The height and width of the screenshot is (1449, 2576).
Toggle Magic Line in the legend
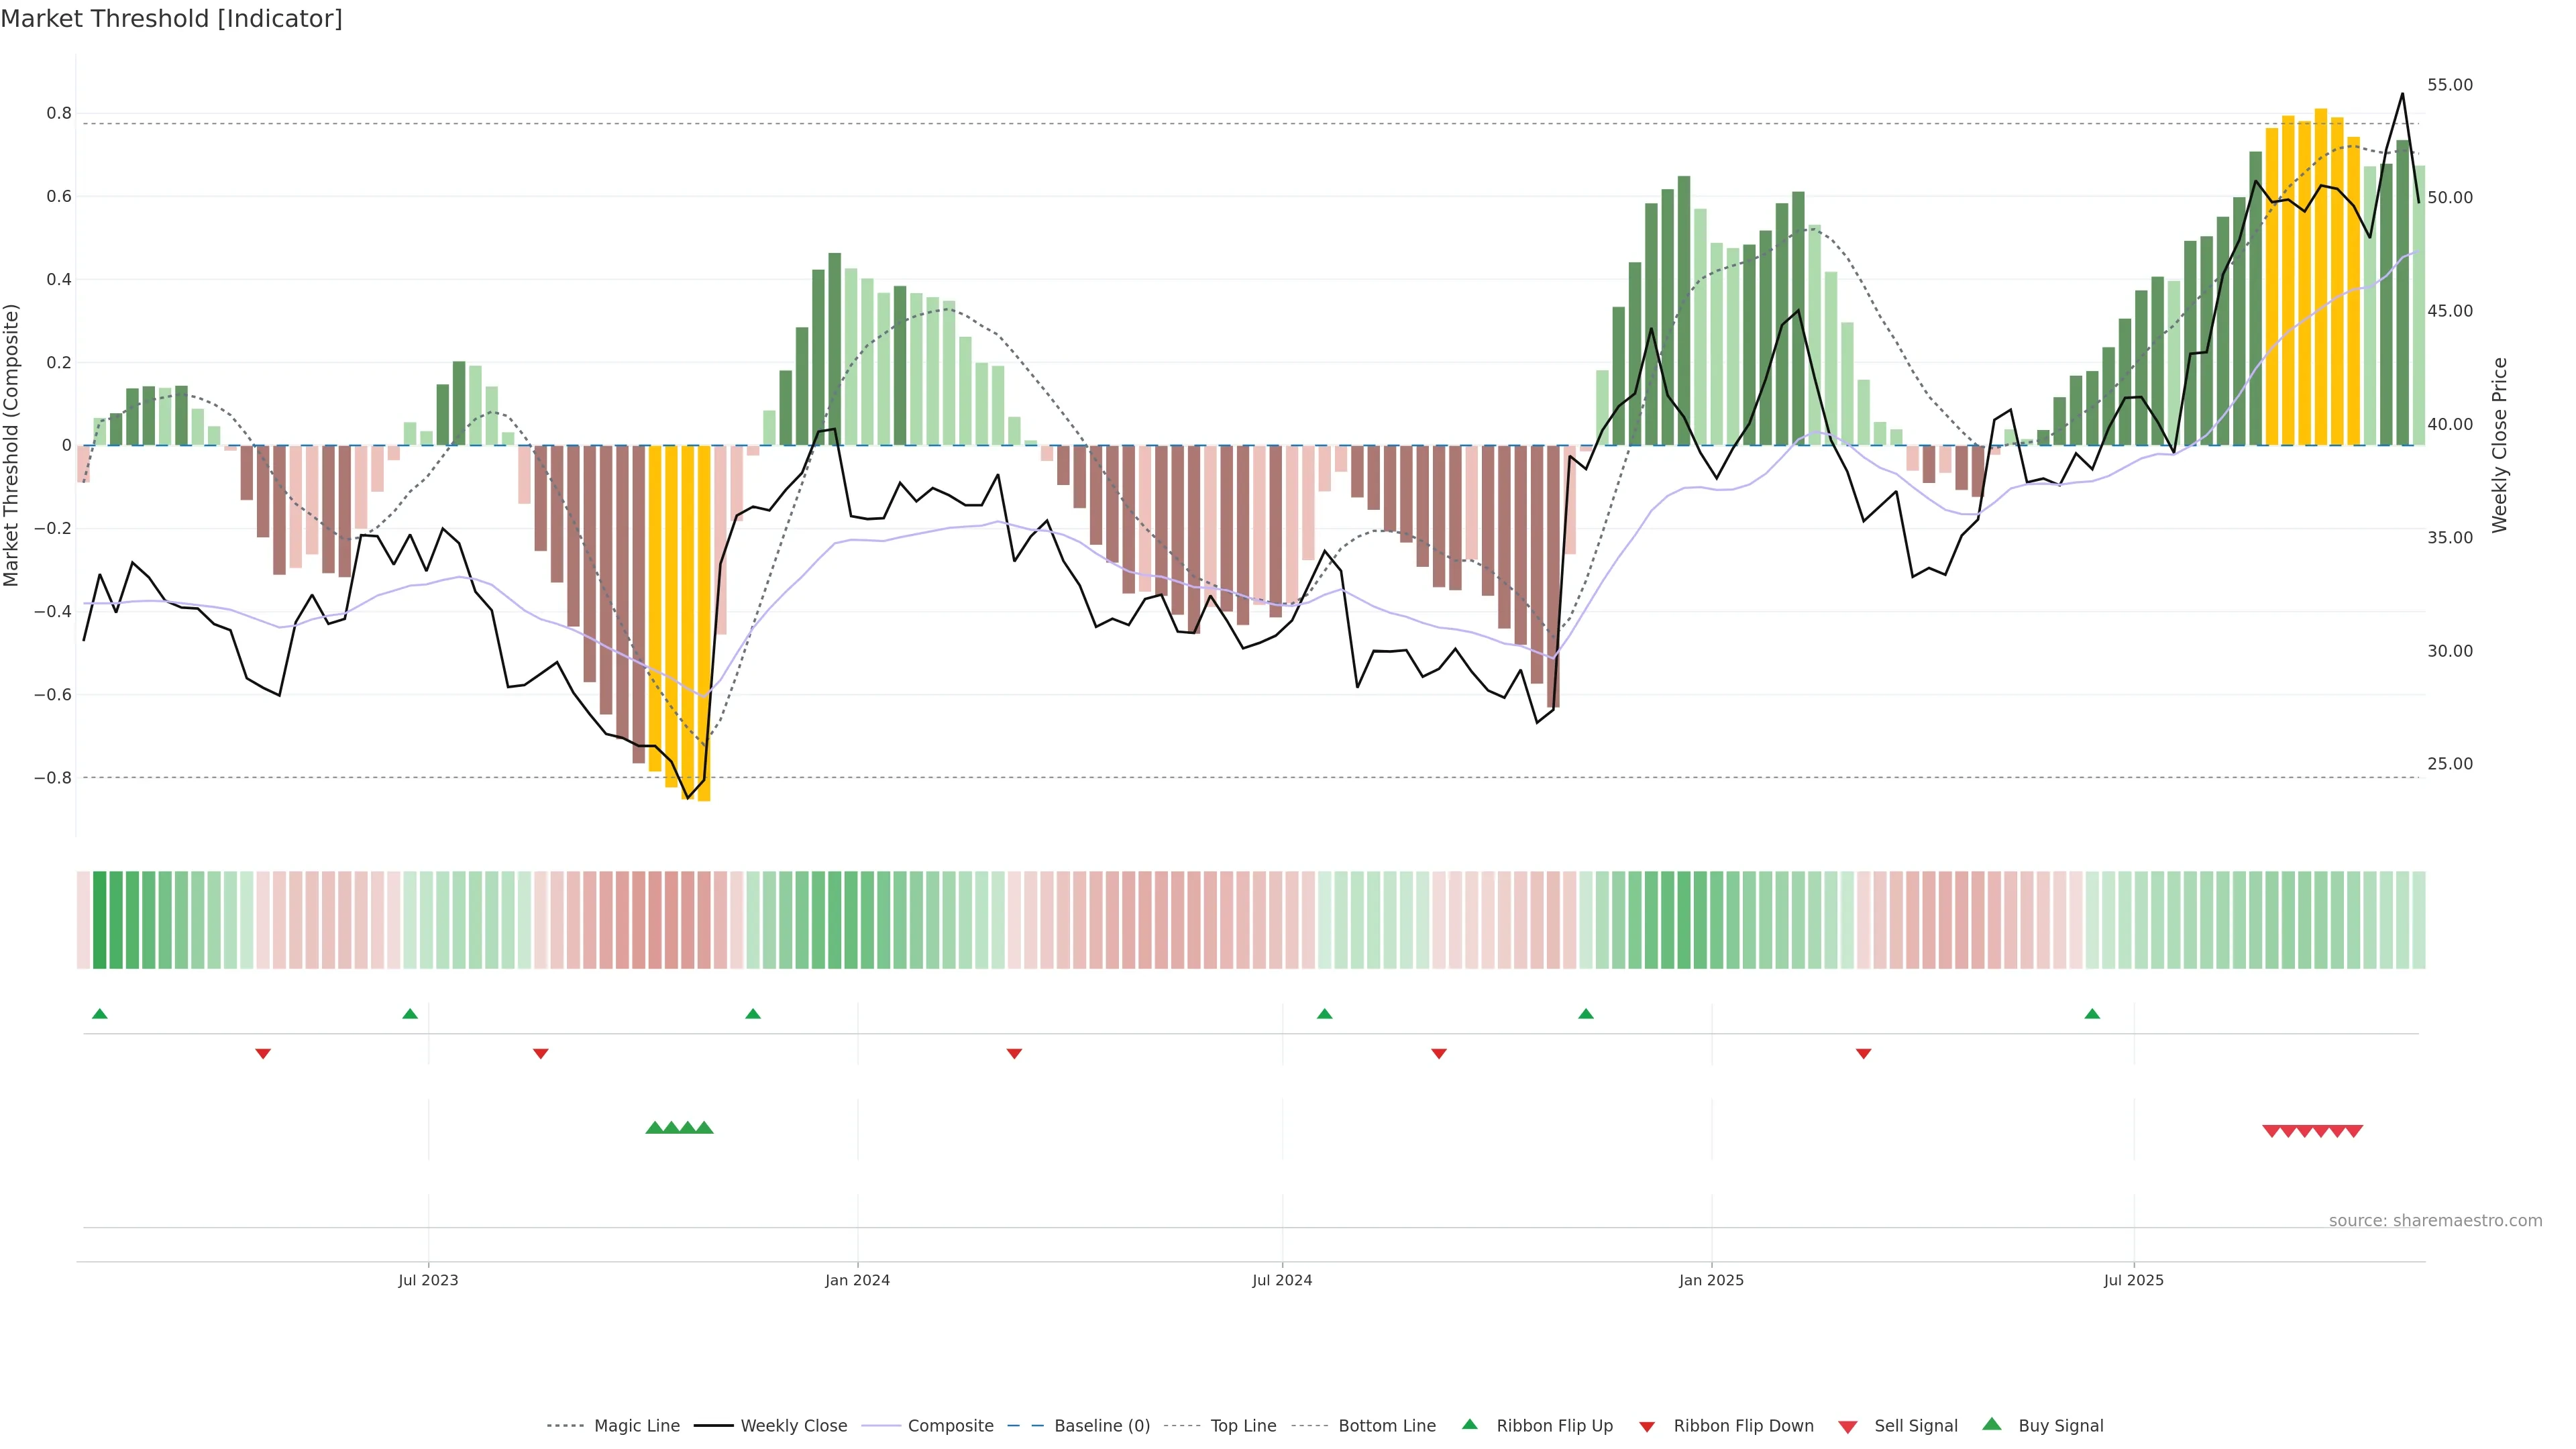pos(636,1425)
